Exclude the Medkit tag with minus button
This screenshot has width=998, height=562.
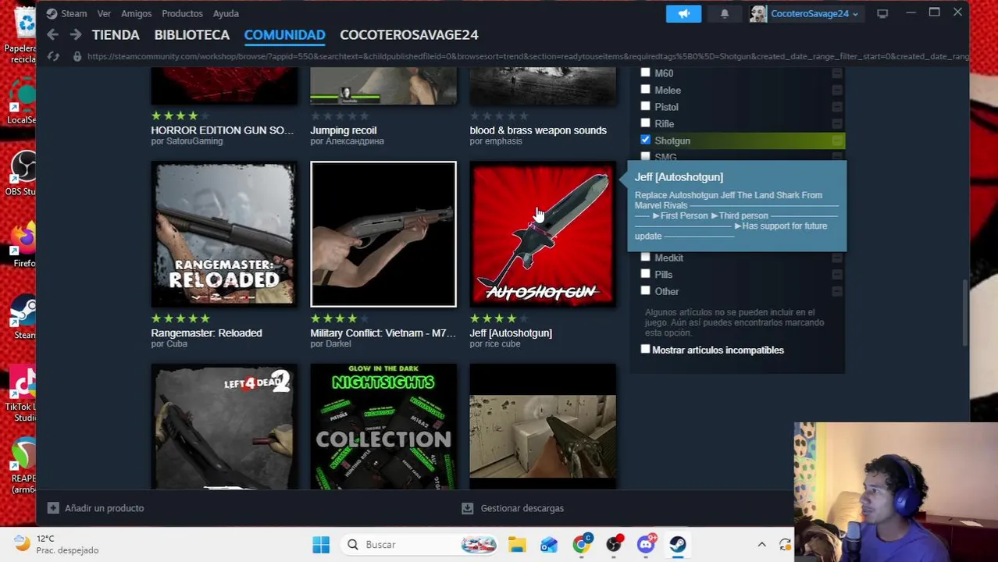tap(837, 258)
